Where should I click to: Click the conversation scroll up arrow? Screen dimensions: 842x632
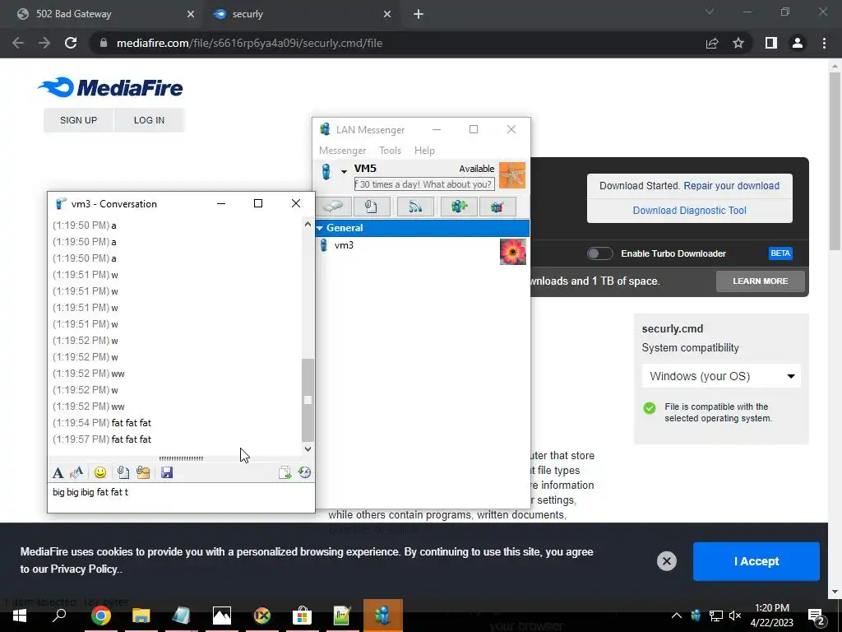[308, 224]
